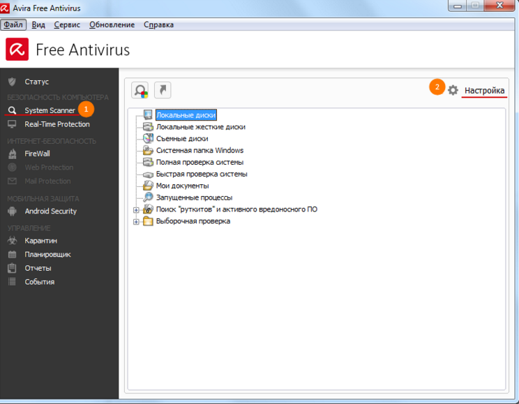Click the Съемные диски disc icon
519x404 pixels.
coord(148,138)
